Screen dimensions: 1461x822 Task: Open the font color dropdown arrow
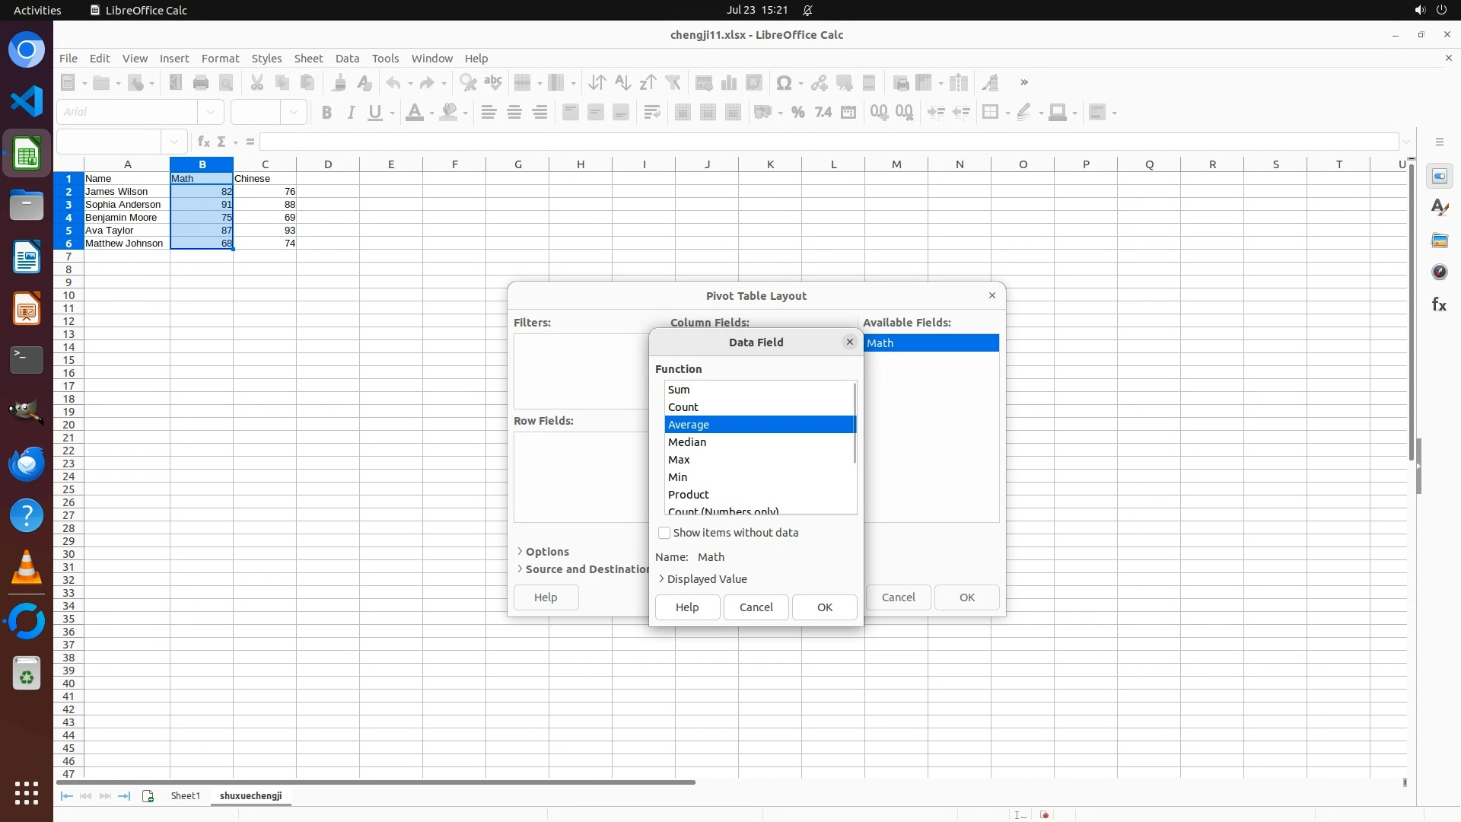[431, 113]
